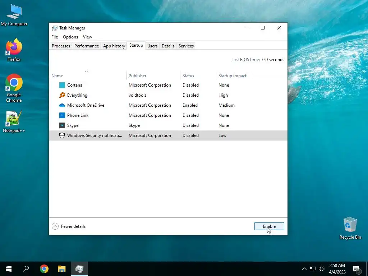This screenshot has width=368, height=276.
Task: Open the notification center icon
Action: click(x=356, y=269)
